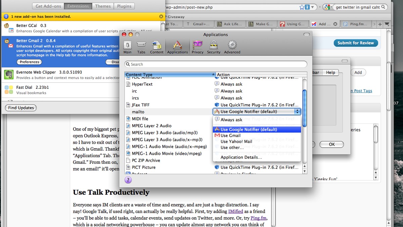Select the Evernote Web Clipper extension entry

(x=60, y=75)
